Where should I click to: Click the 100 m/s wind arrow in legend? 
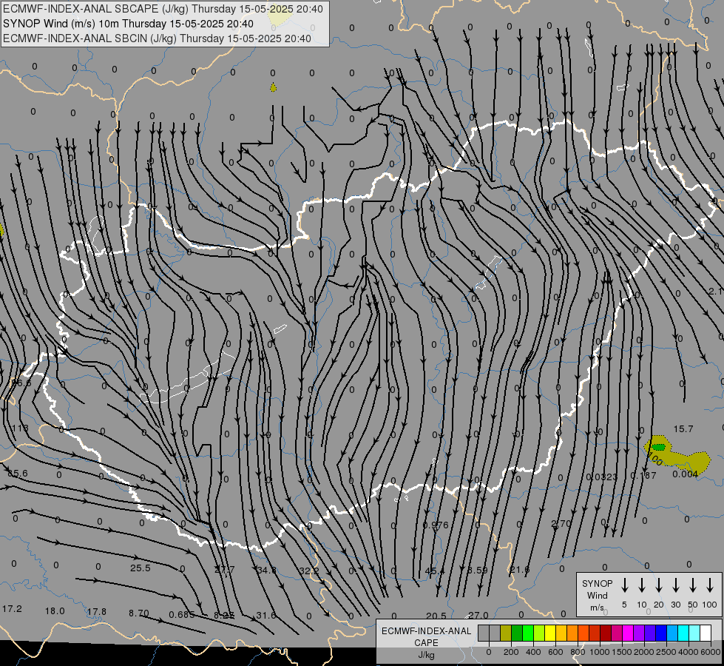[x=710, y=585]
